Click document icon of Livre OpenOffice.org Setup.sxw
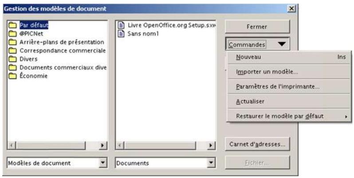Image resolution: width=354 pixels, height=178 pixels. (x=122, y=25)
